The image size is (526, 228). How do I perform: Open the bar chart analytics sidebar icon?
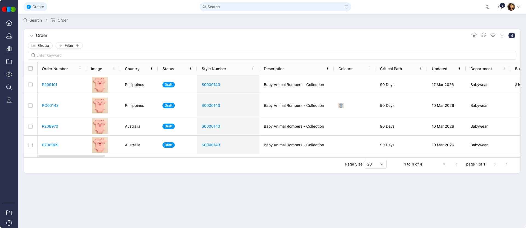[x=9, y=49]
